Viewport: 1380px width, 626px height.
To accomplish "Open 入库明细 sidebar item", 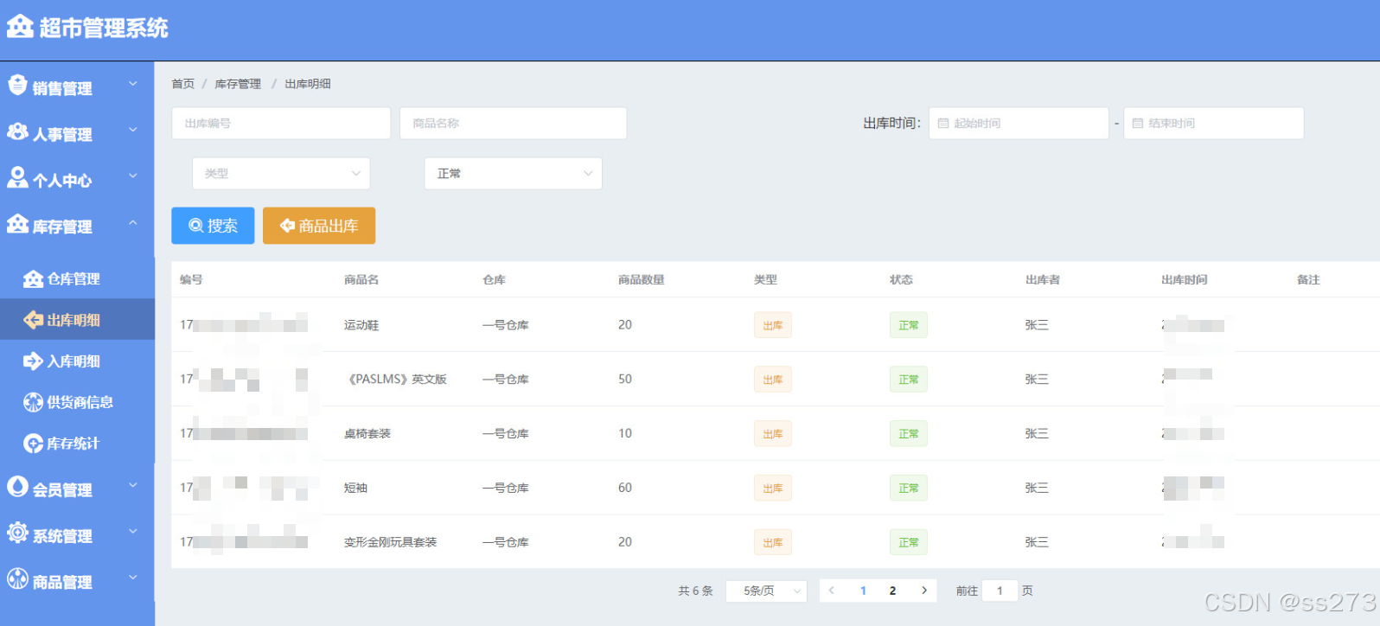I will [77, 361].
